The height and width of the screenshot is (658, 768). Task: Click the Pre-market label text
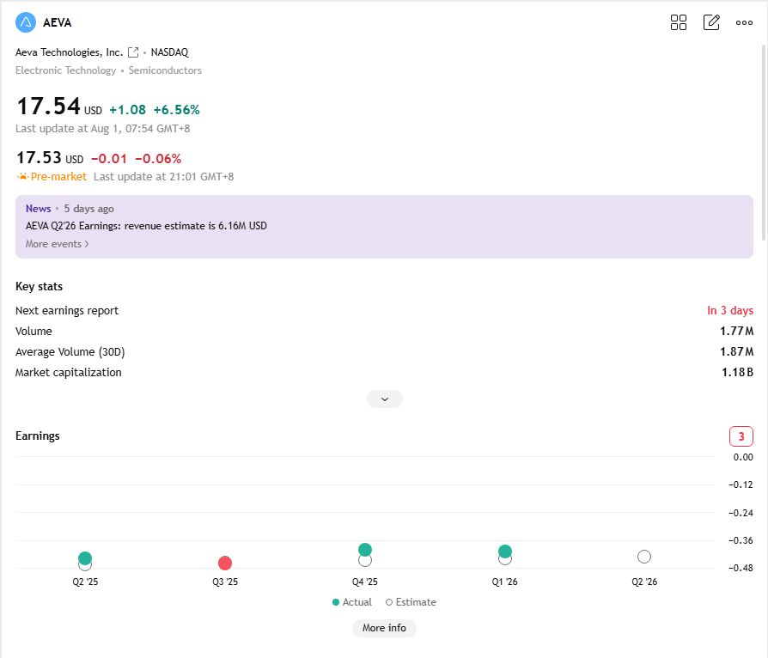pyautogui.click(x=58, y=176)
